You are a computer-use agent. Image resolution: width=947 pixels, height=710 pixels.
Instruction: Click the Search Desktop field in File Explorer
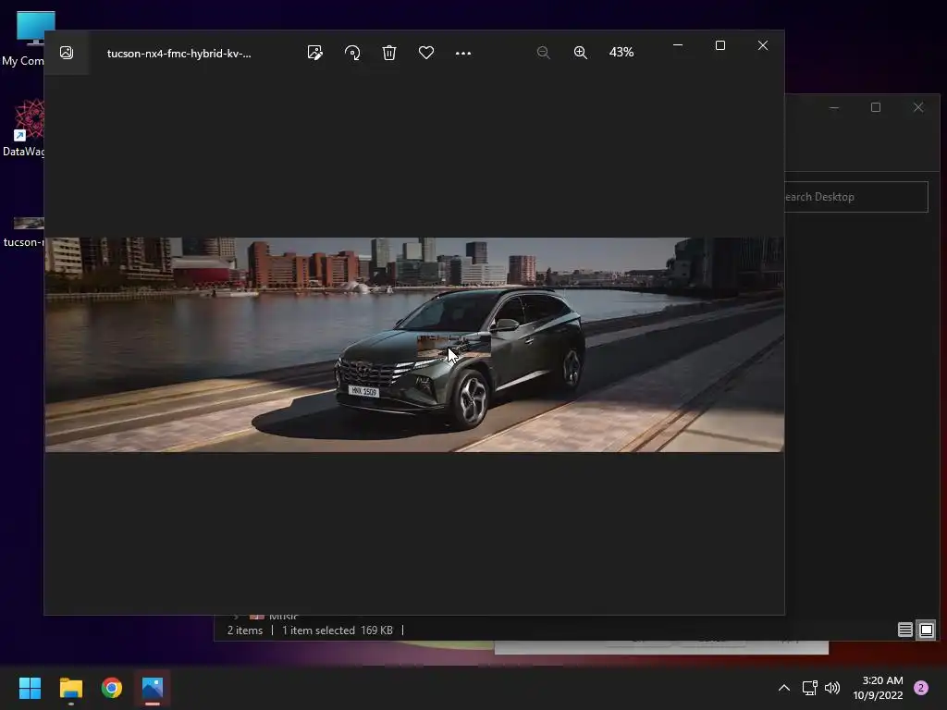(x=855, y=197)
